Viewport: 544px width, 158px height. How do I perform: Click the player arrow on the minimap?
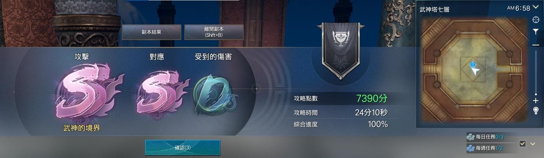[x=475, y=71]
